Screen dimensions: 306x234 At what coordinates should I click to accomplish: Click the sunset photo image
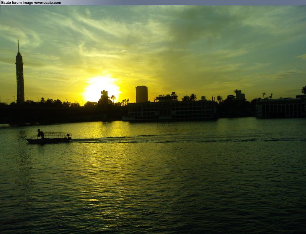pyautogui.click(x=153, y=120)
